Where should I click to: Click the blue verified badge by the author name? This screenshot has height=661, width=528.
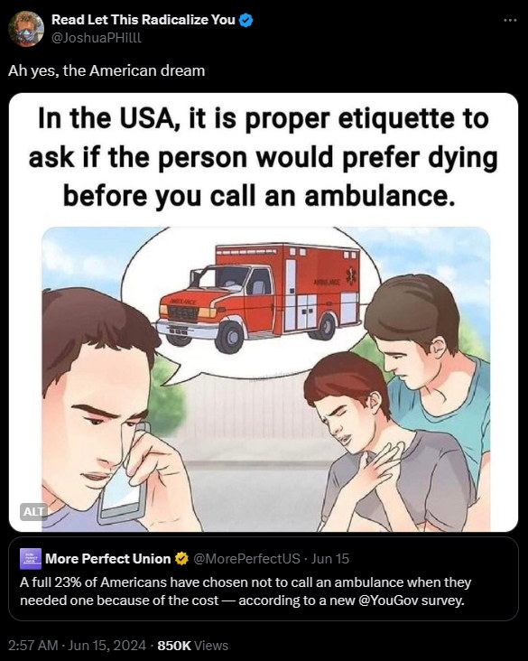pyautogui.click(x=246, y=20)
